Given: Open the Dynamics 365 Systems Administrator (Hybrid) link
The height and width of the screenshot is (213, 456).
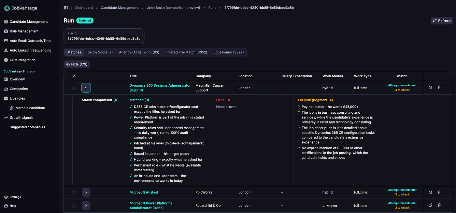Looking at the screenshot, I should click(x=160, y=88).
